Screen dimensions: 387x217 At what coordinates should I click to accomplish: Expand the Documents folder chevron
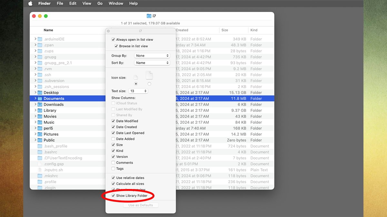(35, 99)
